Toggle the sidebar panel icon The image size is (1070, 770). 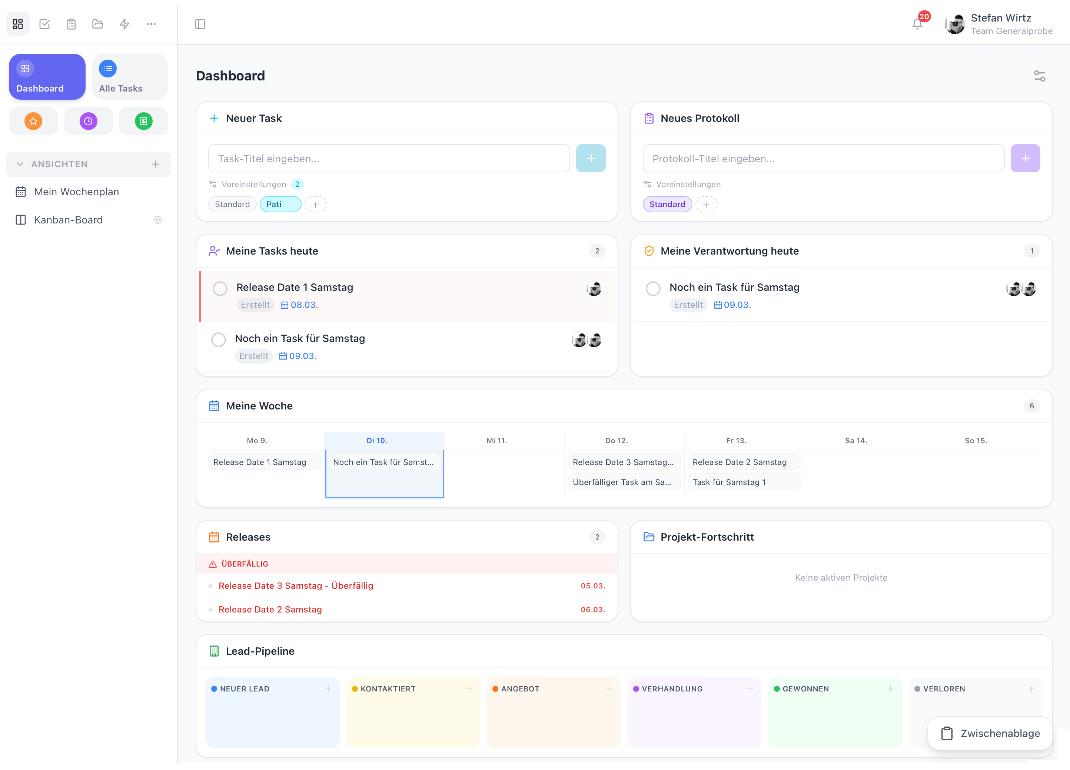point(200,24)
